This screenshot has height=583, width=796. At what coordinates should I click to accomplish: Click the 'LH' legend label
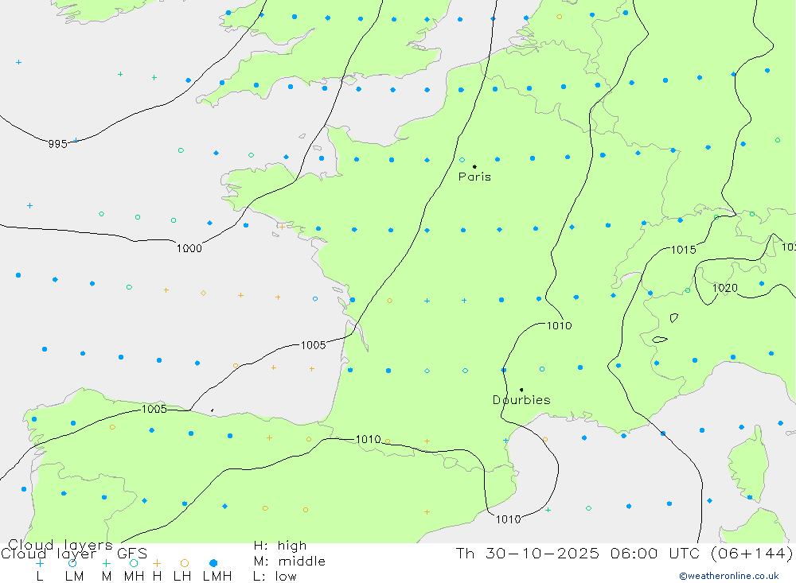pos(182,577)
